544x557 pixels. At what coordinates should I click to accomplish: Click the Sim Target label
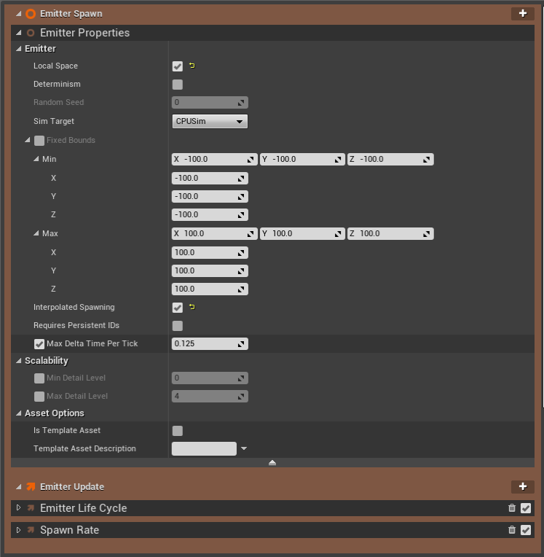(x=54, y=122)
